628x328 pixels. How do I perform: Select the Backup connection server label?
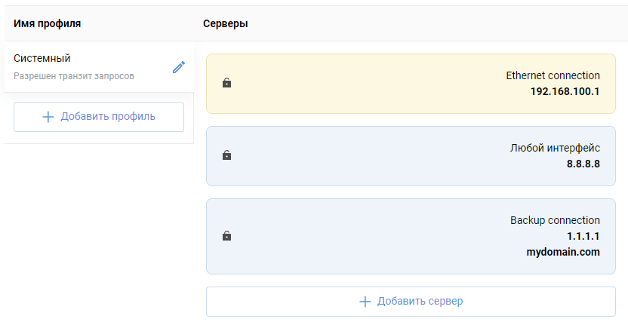555,220
